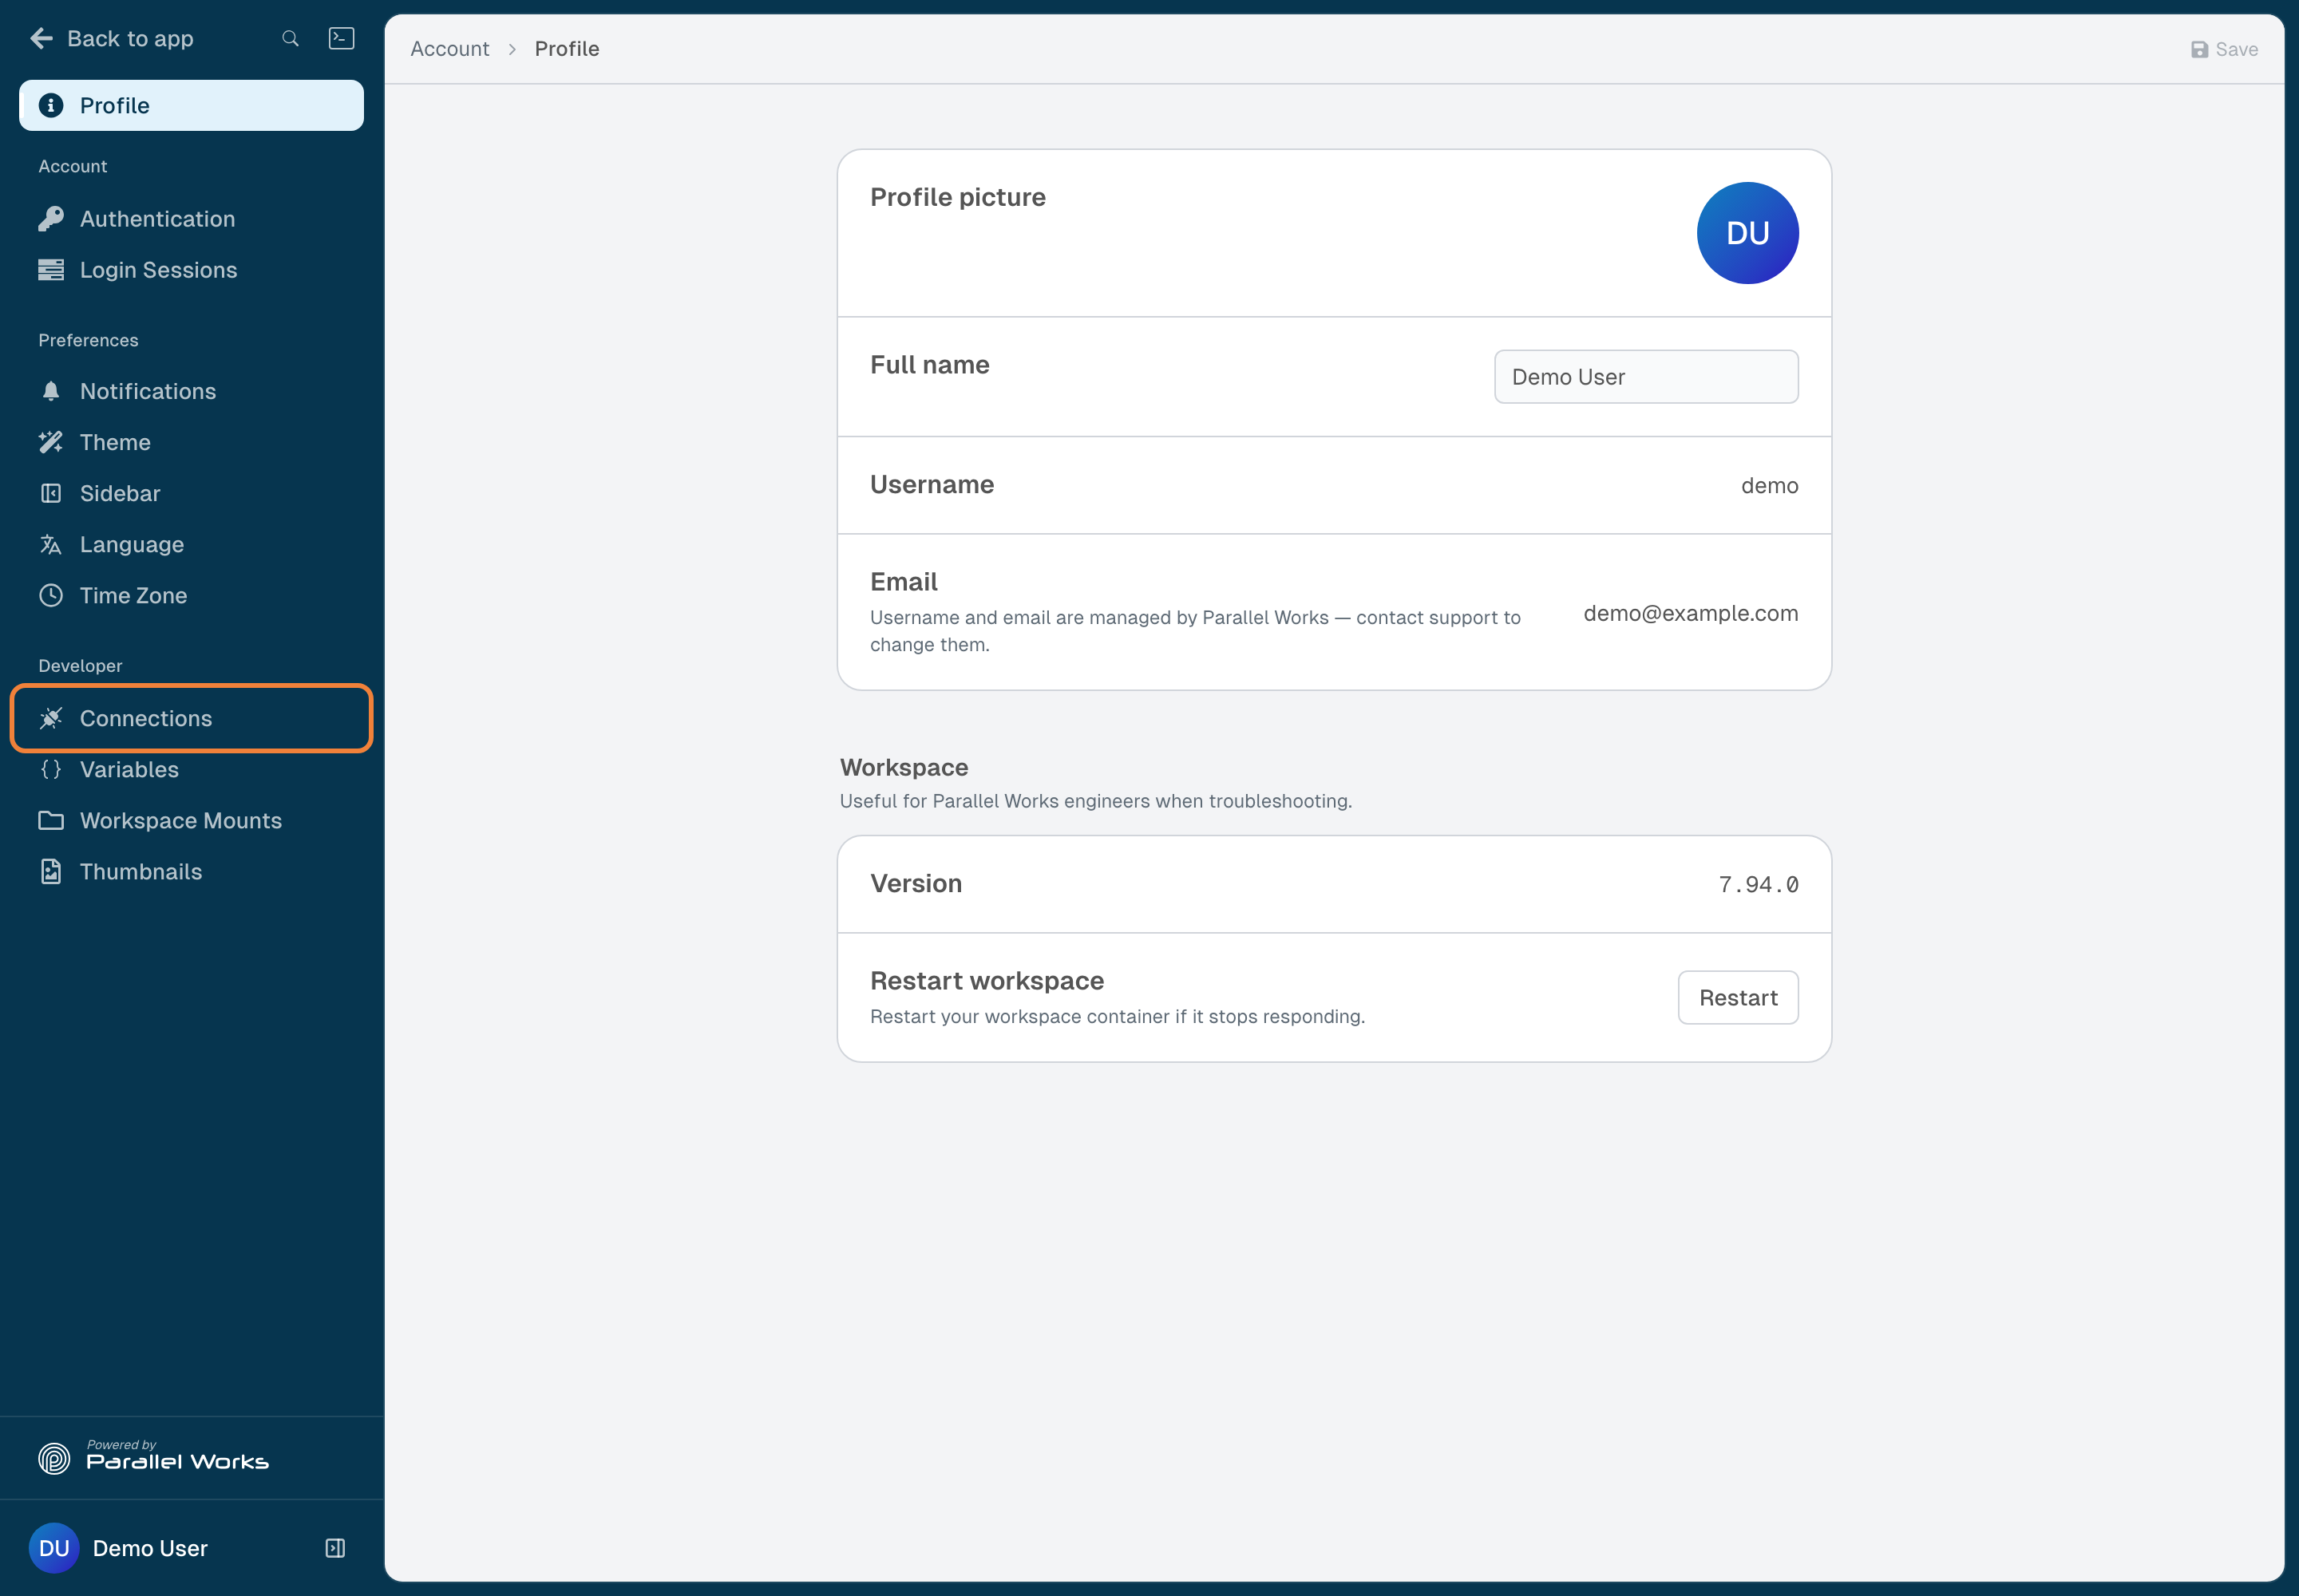The height and width of the screenshot is (1596, 2299).
Task: Open Sidebar preferences
Action: point(191,493)
